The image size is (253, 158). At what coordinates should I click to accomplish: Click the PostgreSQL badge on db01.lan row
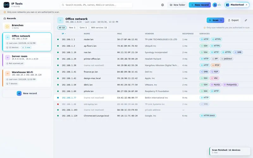pos(231,85)
